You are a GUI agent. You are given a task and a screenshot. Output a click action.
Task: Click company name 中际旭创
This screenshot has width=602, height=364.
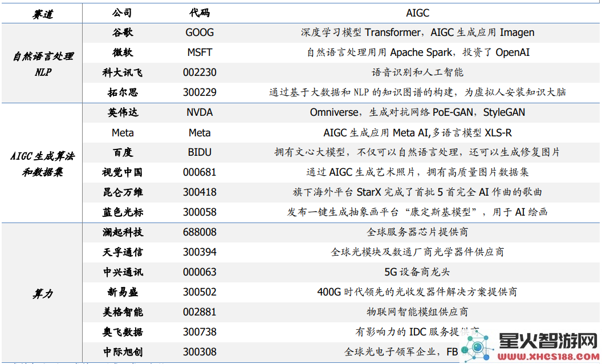click(123, 352)
